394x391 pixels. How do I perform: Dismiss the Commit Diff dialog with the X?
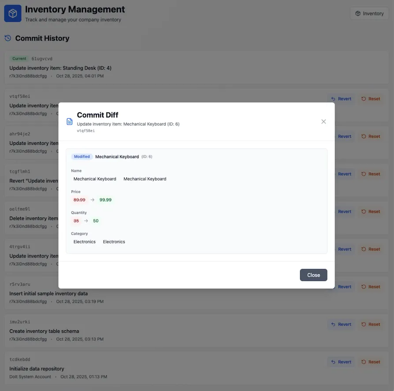tap(323, 122)
